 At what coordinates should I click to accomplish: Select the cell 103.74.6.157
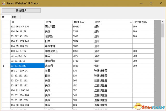coord(27,51)
